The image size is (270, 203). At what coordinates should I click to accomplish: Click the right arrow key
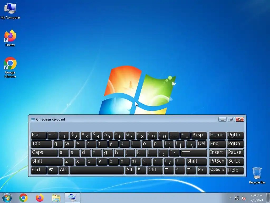191,170
